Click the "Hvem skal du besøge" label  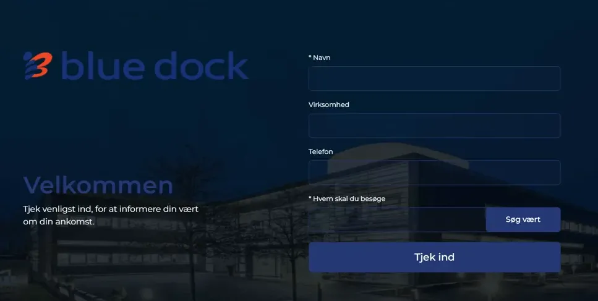pyautogui.click(x=349, y=198)
